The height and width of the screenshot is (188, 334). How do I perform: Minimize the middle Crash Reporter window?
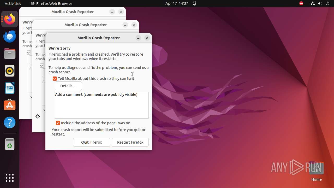click(125, 25)
